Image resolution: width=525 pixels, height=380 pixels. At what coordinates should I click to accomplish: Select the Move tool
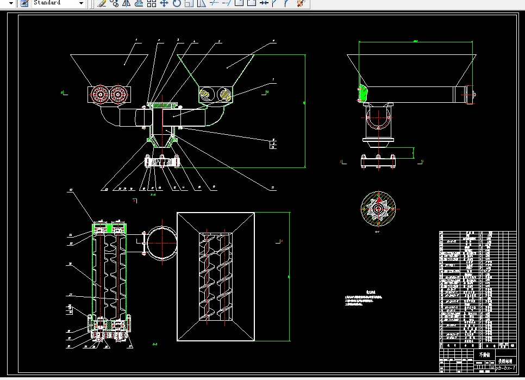tap(164, 3)
